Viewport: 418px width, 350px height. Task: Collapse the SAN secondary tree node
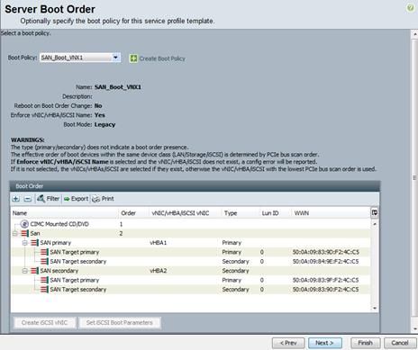25,271
